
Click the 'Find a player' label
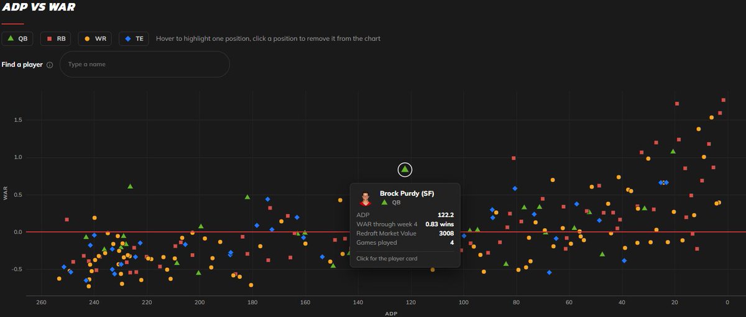point(22,65)
